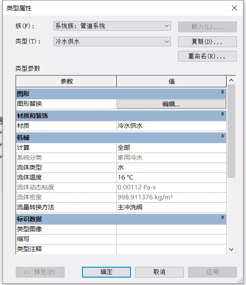Click the 流体动态粘度 value 0.00112 Pa-s
The width and height of the screenshot is (246, 285).
point(171,187)
